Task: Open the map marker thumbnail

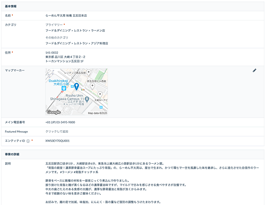Action: pos(76,92)
